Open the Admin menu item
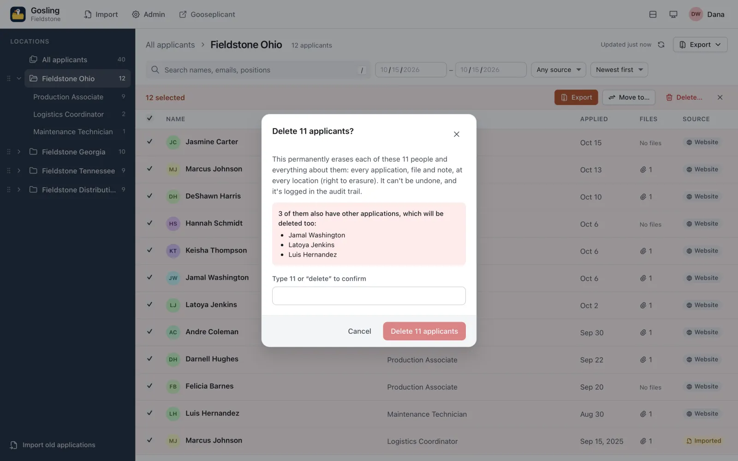Image resolution: width=738 pixels, height=461 pixels. click(149, 14)
